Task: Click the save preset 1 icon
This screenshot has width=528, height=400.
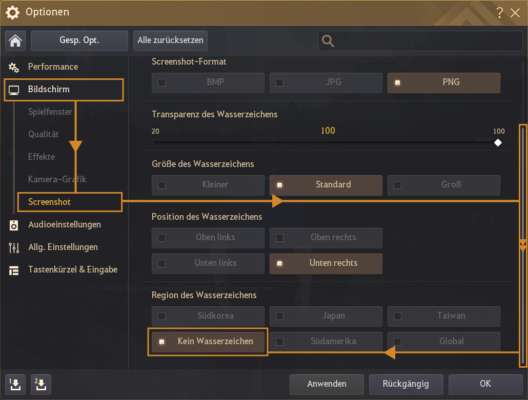Action: pyautogui.click(x=15, y=384)
